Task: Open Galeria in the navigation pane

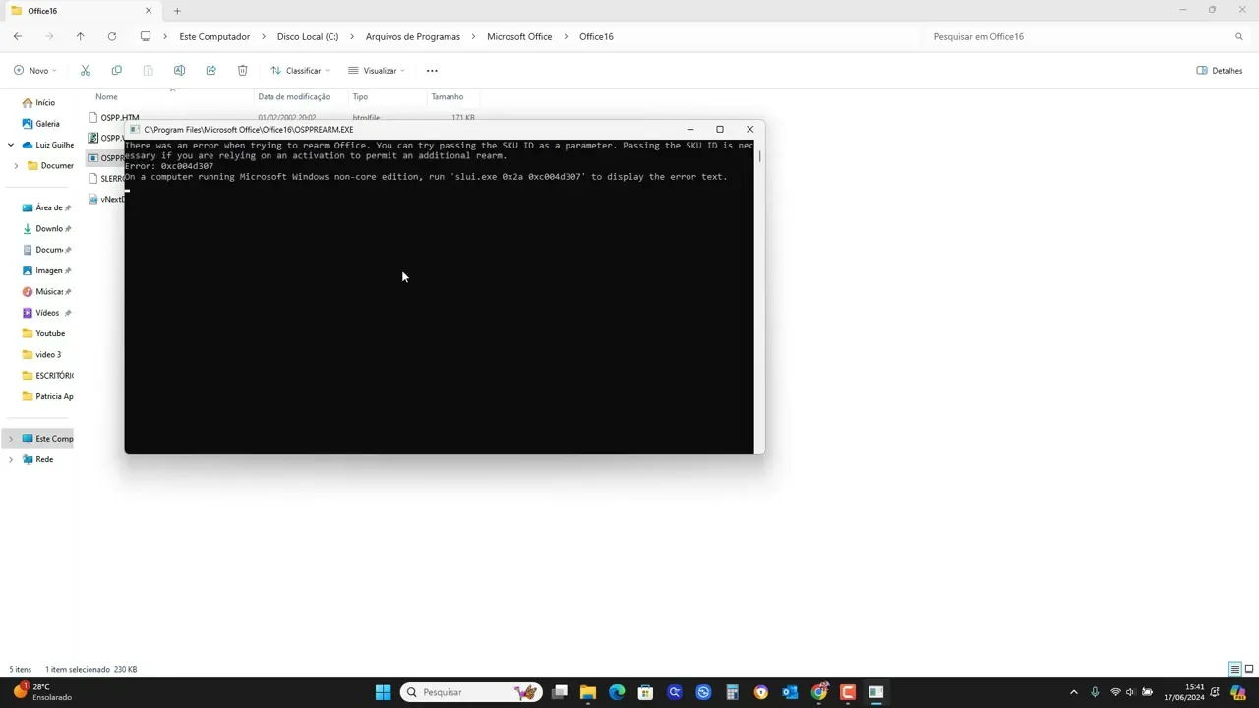Action: pos(40,124)
